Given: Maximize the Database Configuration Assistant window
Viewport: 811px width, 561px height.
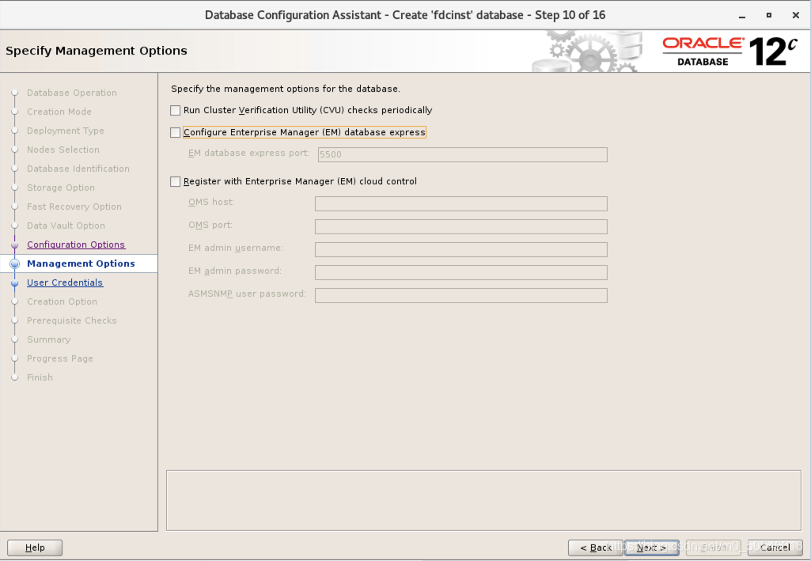Looking at the screenshot, I should pyautogui.click(x=769, y=16).
